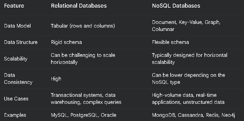244x121 pixels.
Task: Click 'Can be challenging to scale horizontally' cell
Action: (83, 59)
